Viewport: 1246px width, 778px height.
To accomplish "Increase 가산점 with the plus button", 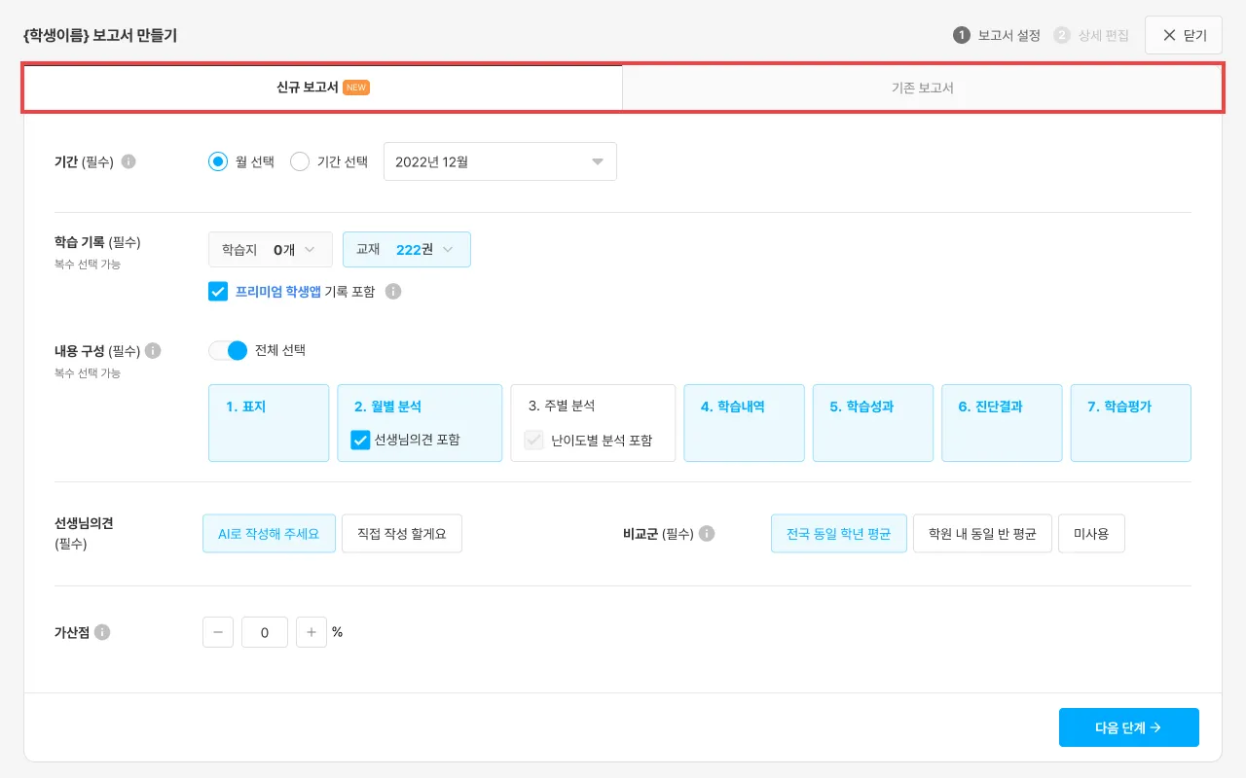I will [x=311, y=632].
